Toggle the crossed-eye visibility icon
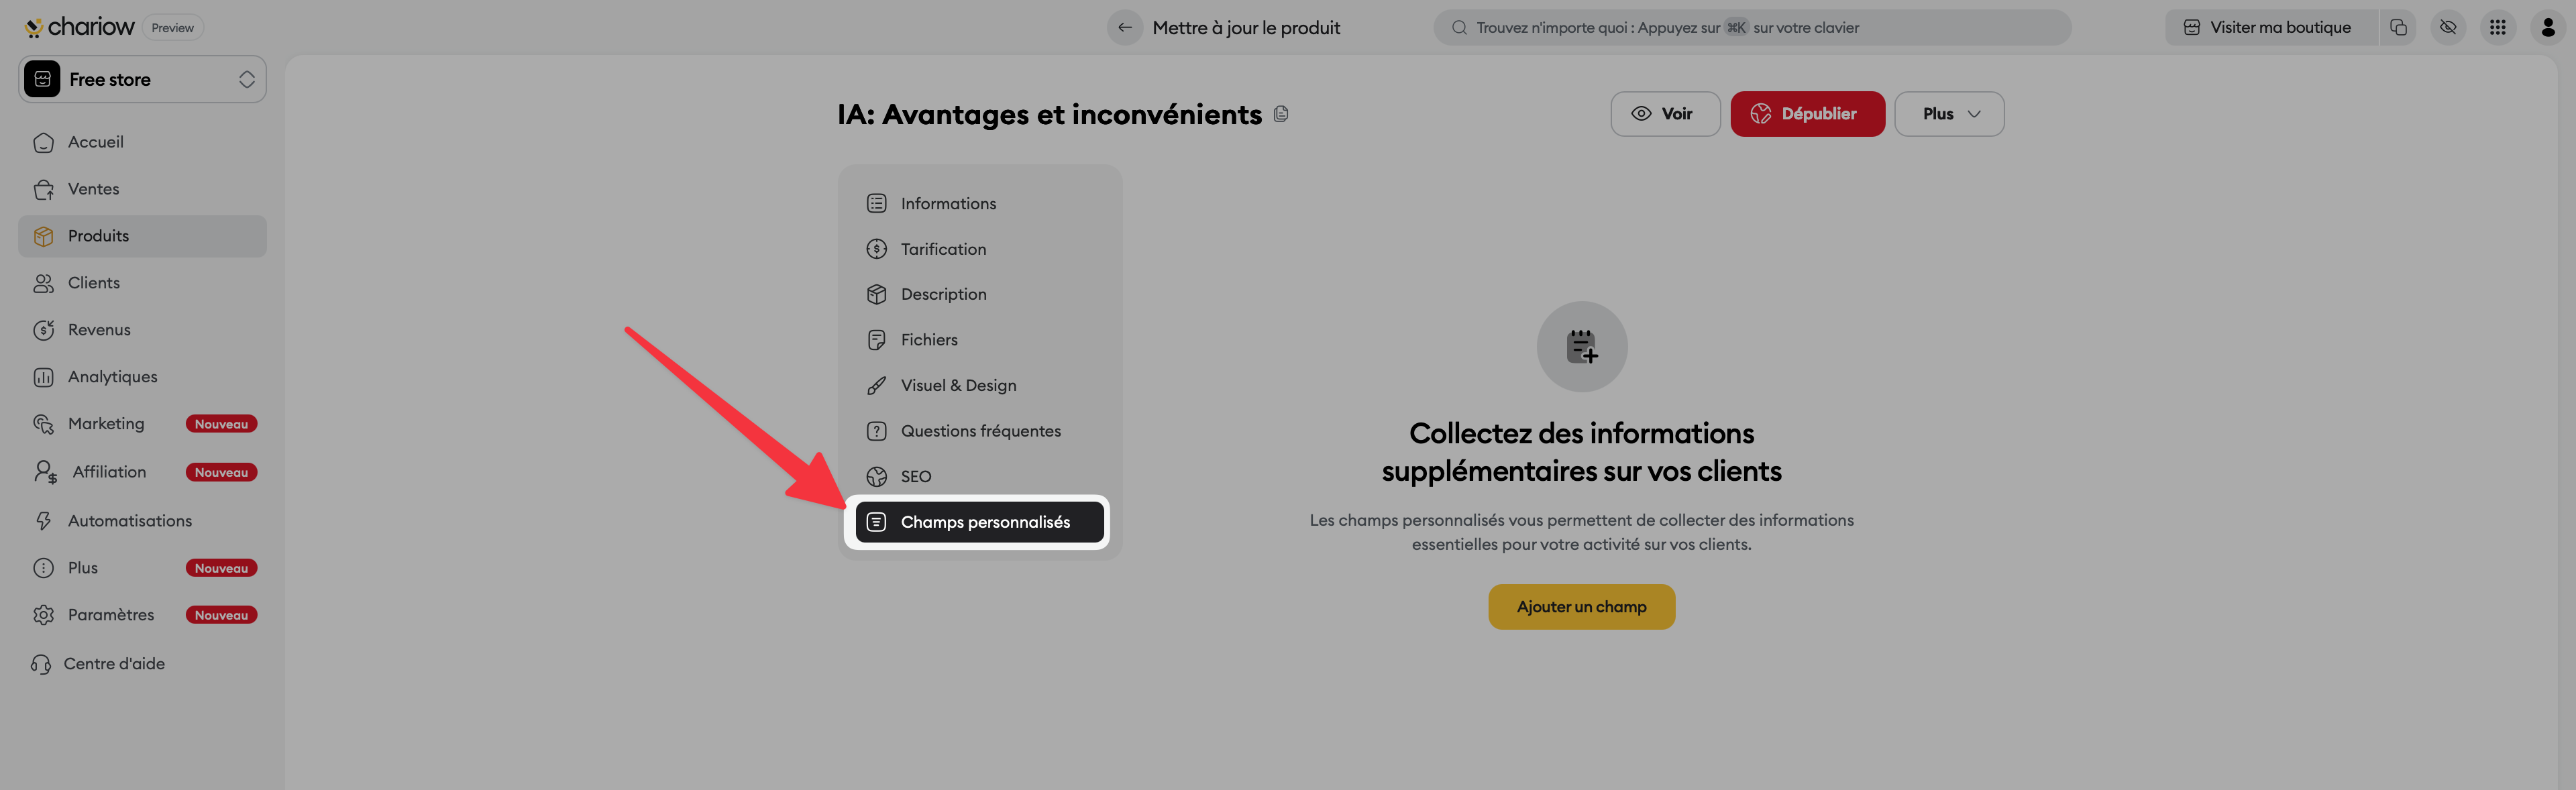The height and width of the screenshot is (790, 2576). pos(2448,28)
